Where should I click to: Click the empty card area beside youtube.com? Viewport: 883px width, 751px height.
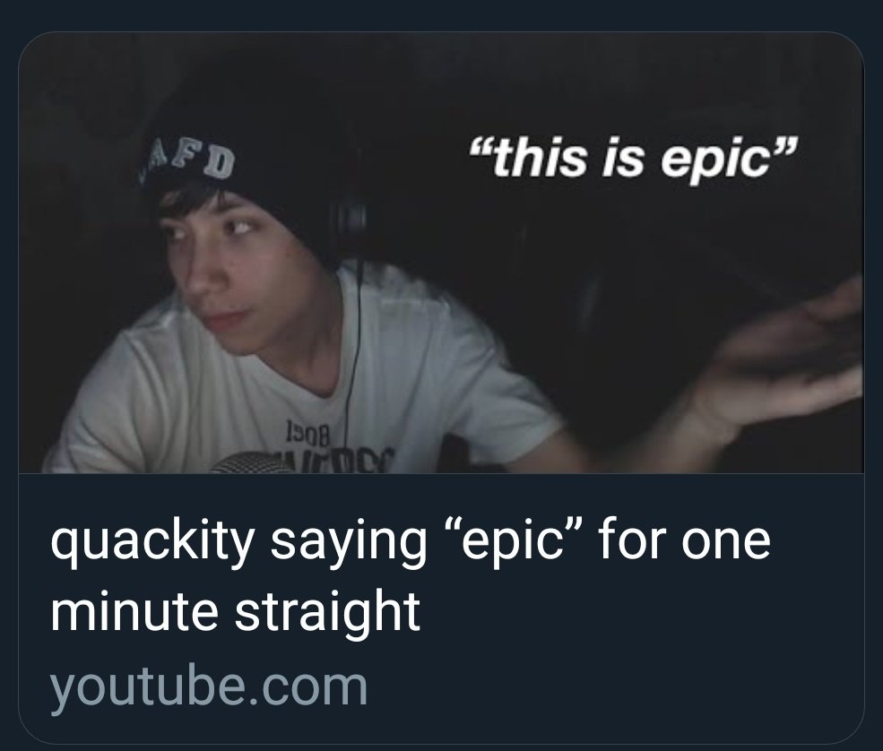(x=614, y=688)
